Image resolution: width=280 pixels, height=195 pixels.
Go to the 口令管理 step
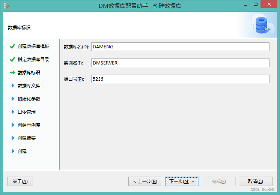(27, 112)
